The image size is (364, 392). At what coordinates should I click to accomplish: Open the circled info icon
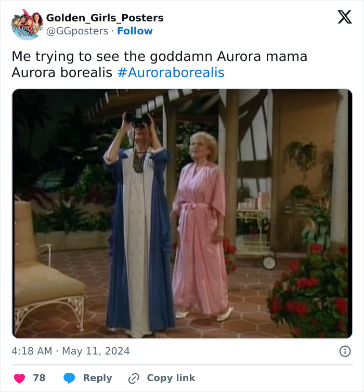click(x=345, y=351)
